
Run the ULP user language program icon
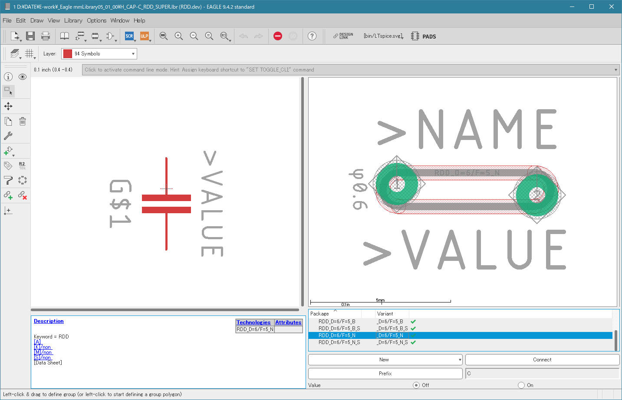[x=145, y=36]
